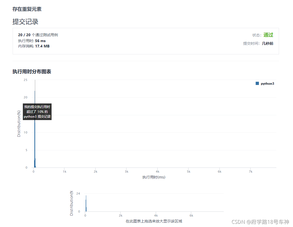293x227 pixels.
Task: Click the 20 / 20 个通过测试用例 text
Action: [x=38, y=35]
